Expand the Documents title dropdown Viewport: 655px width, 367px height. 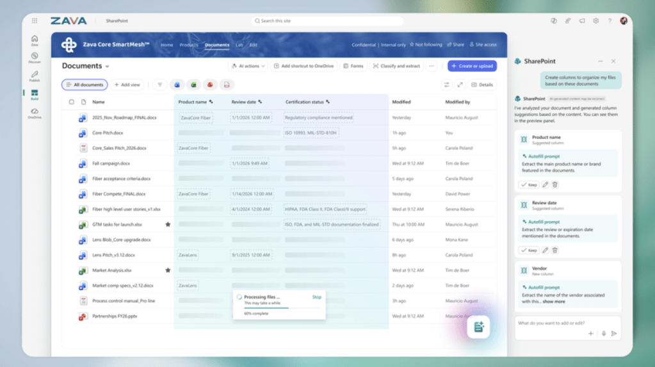click(x=107, y=66)
